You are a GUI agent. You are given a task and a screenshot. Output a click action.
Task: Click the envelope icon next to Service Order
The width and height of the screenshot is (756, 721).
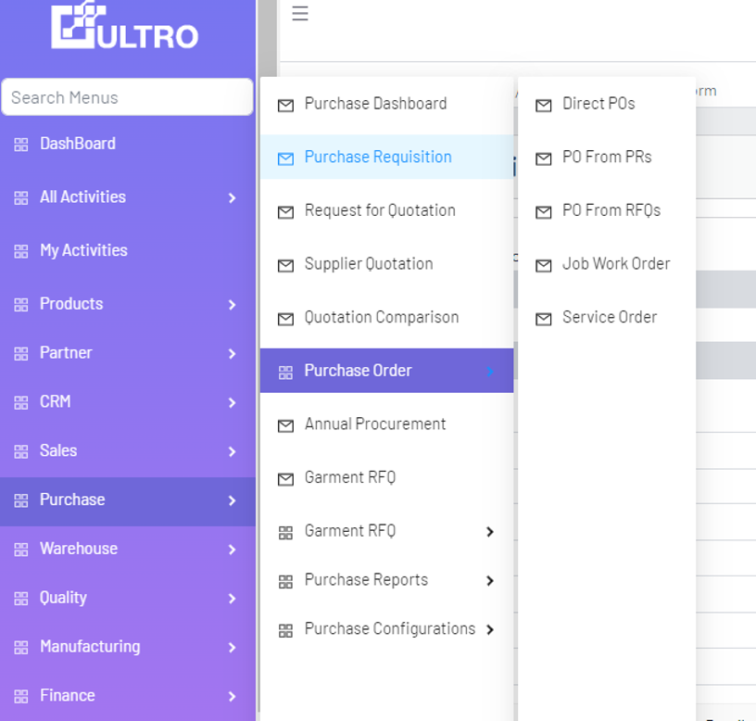coord(544,318)
